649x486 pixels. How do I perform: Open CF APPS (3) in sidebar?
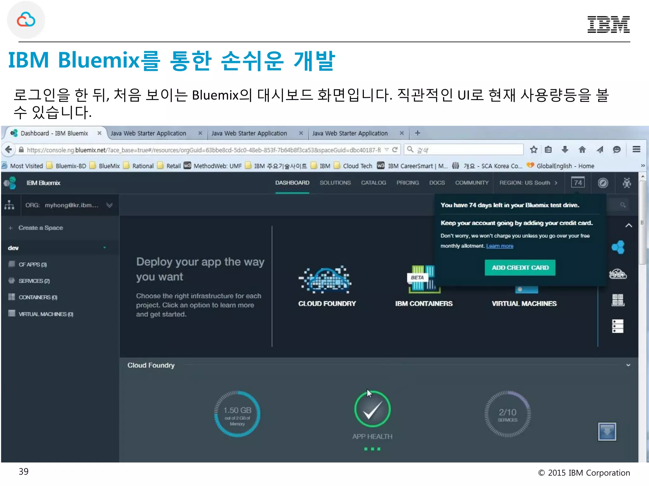pos(33,265)
